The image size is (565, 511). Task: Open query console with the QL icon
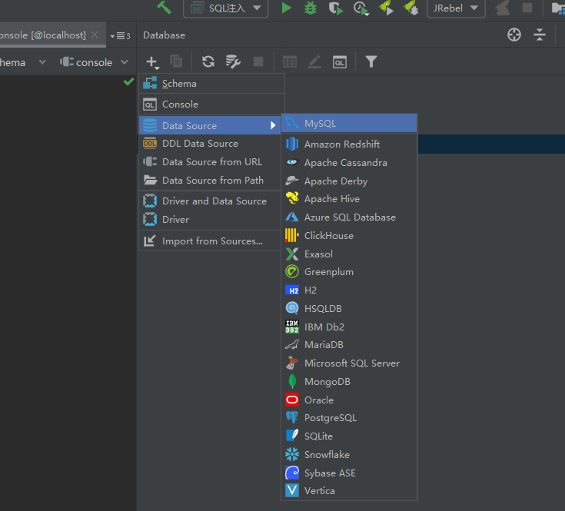340,62
